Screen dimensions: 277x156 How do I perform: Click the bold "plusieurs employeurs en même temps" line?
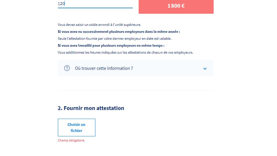pos(111,46)
